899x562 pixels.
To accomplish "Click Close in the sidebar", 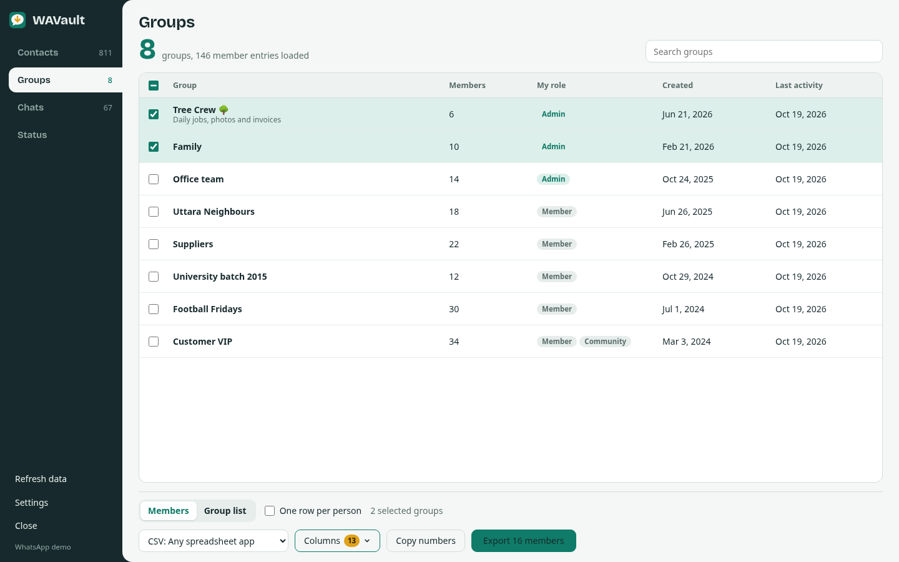I will (26, 526).
